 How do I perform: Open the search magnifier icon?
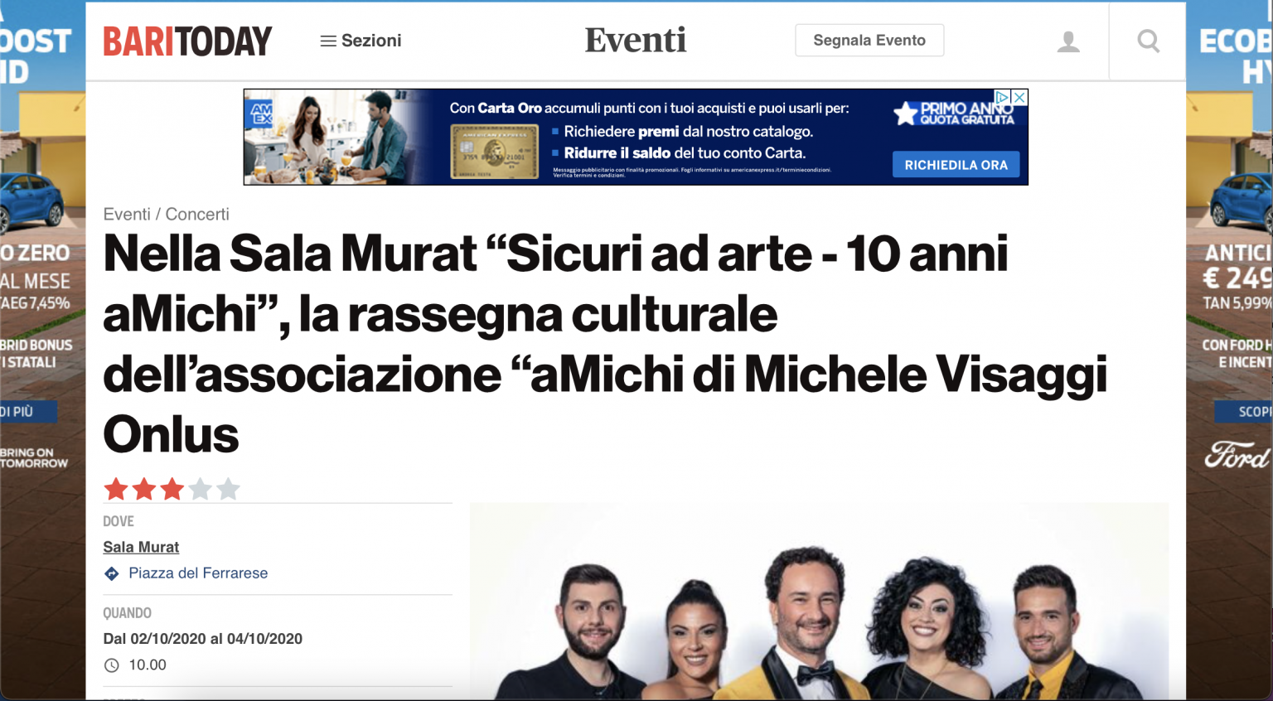click(1148, 41)
